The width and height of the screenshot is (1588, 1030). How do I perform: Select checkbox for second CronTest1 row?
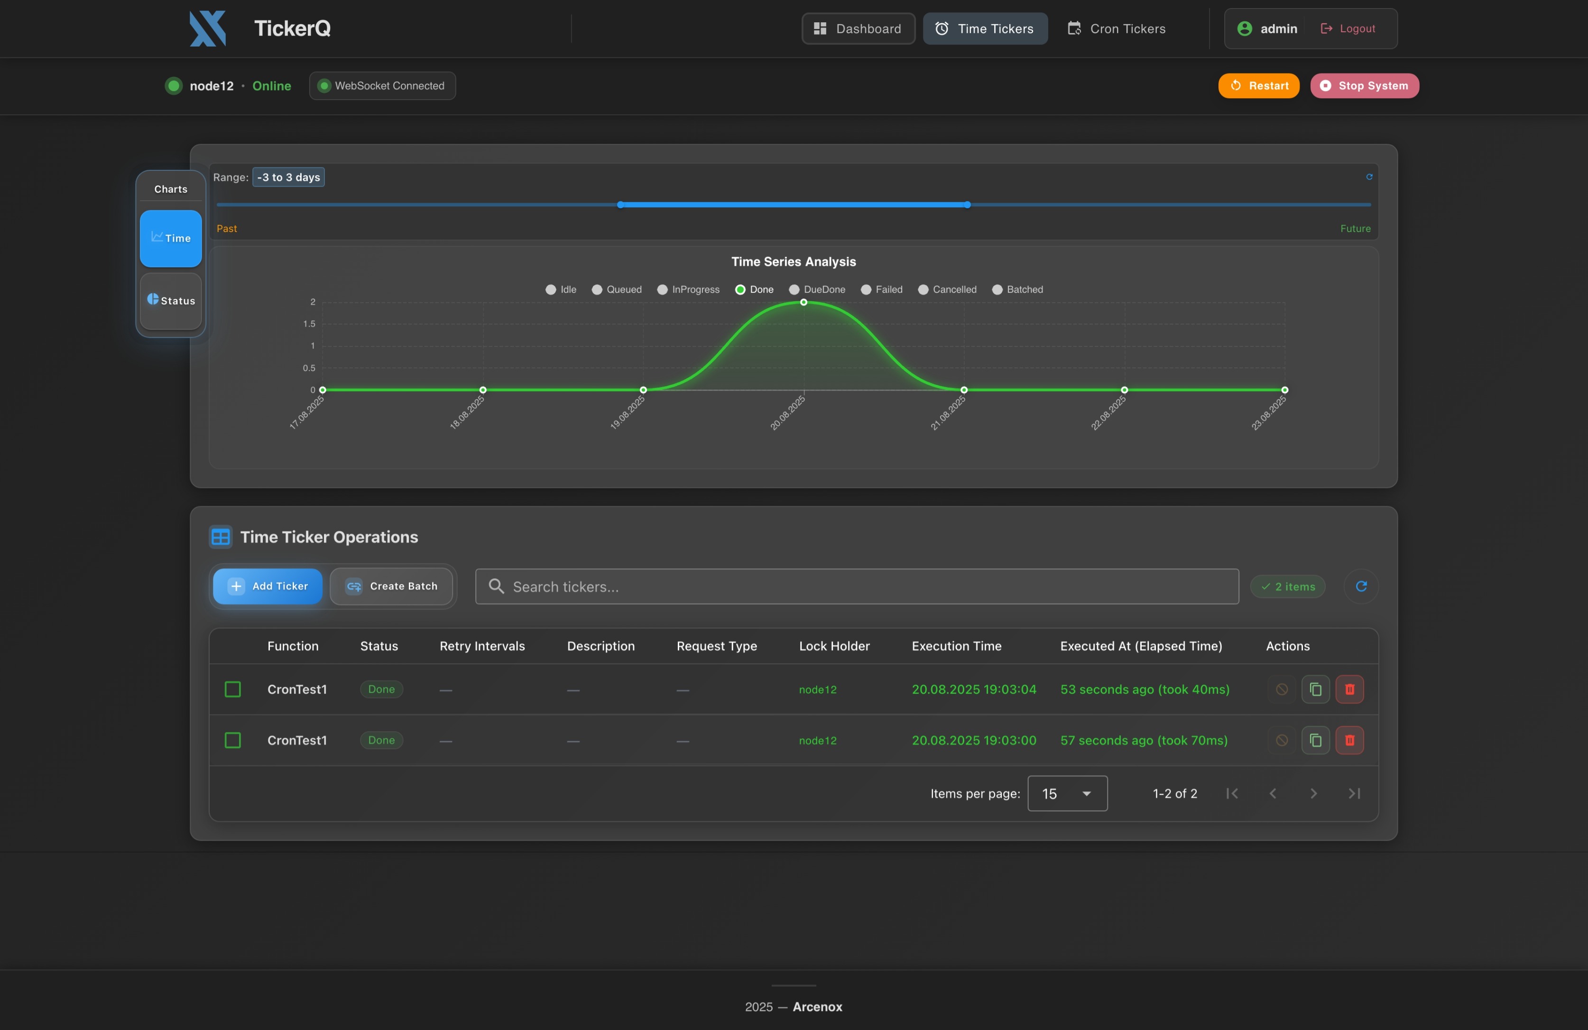pyautogui.click(x=233, y=740)
